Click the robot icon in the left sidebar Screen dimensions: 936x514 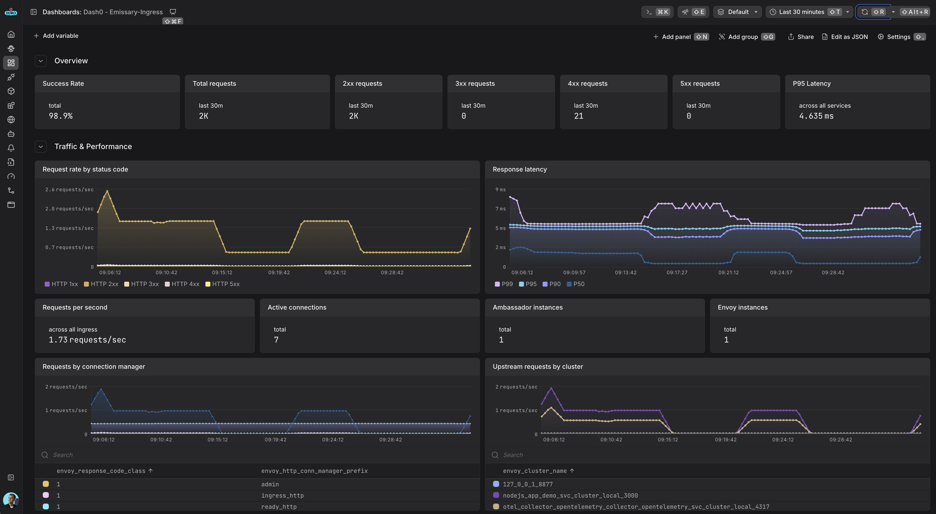click(11, 134)
